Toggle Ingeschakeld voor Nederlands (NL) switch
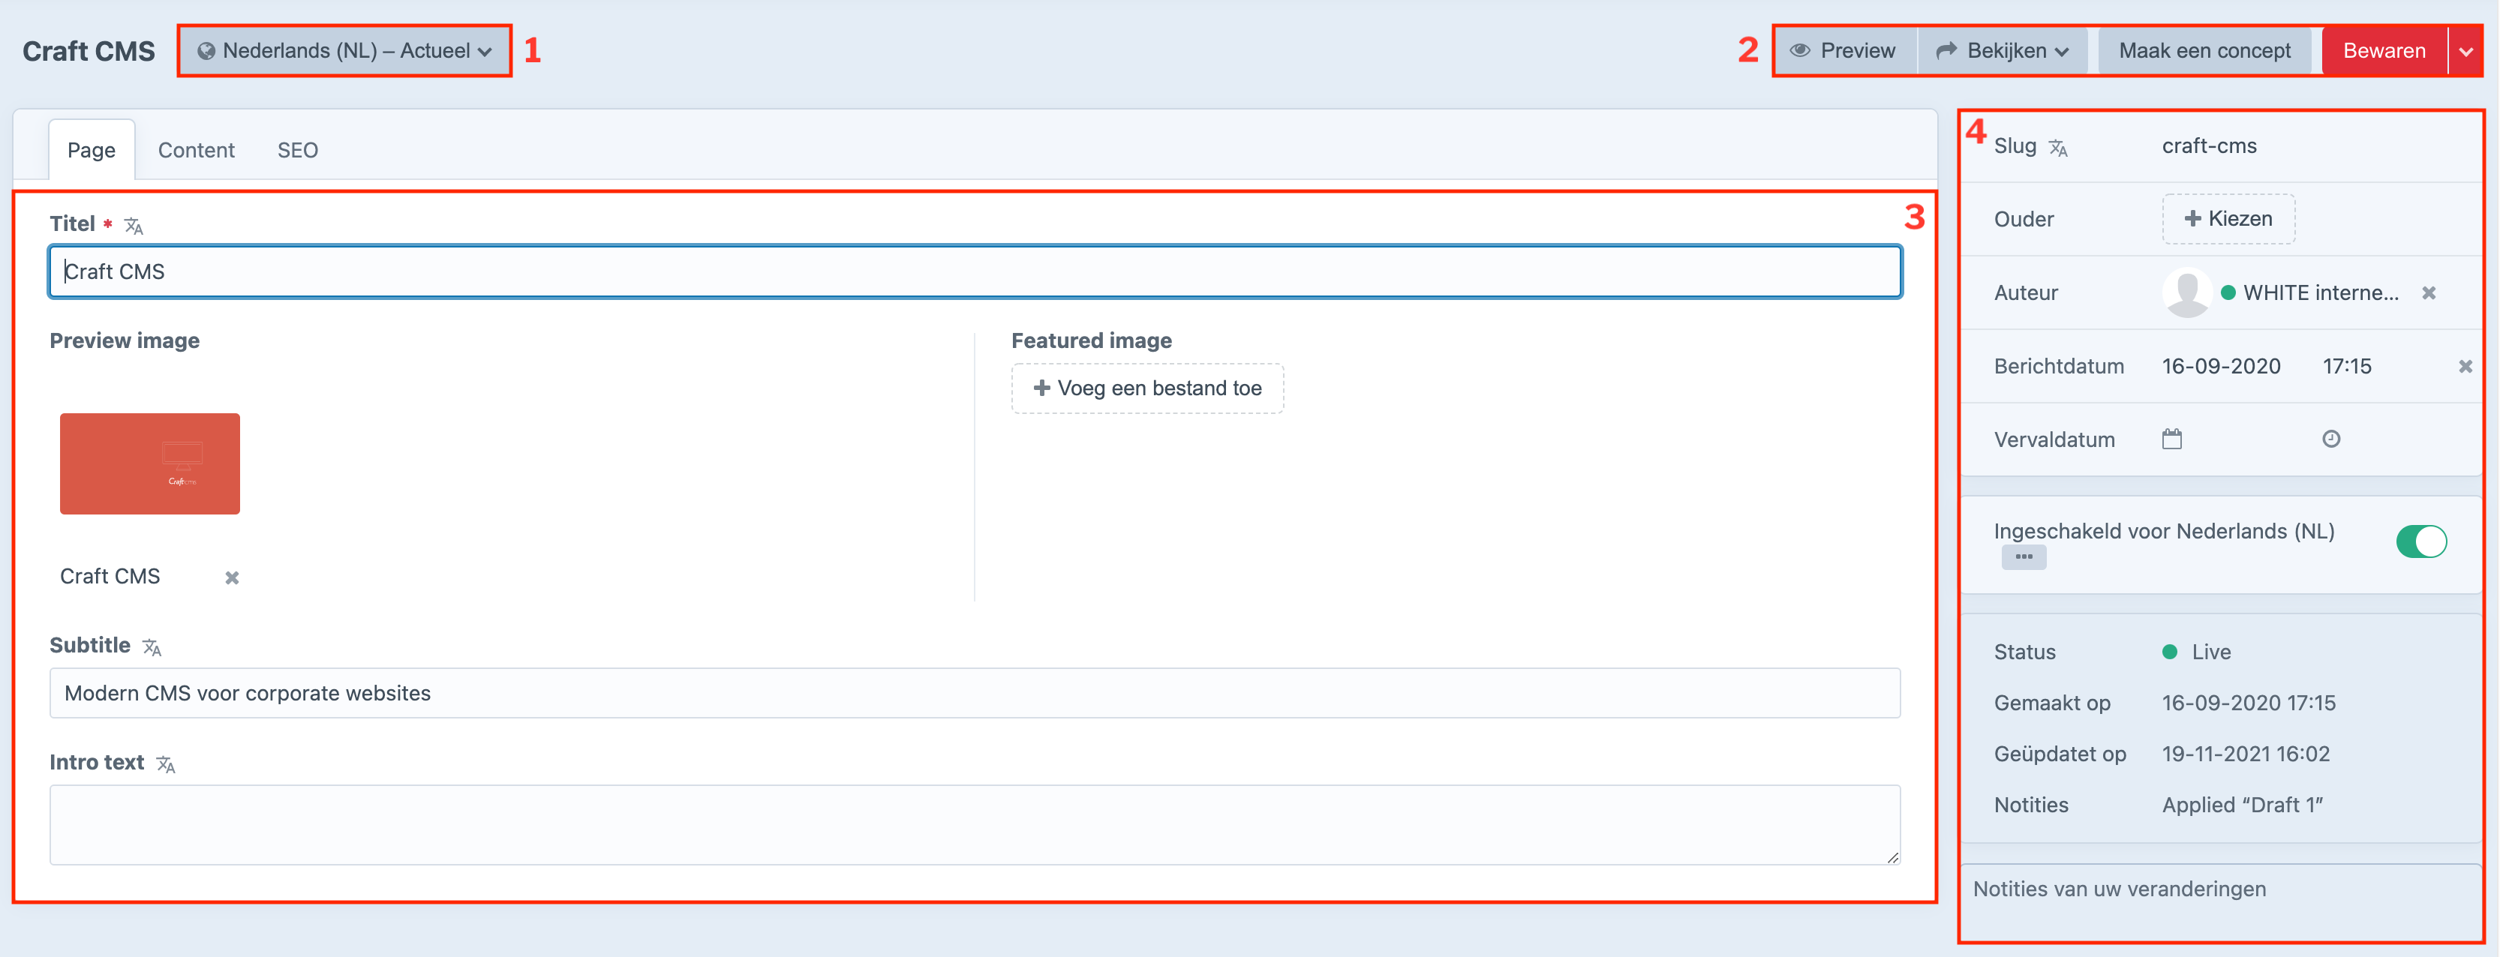Image resolution: width=2500 pixels, height=957 pixels. pos(2420,541)
